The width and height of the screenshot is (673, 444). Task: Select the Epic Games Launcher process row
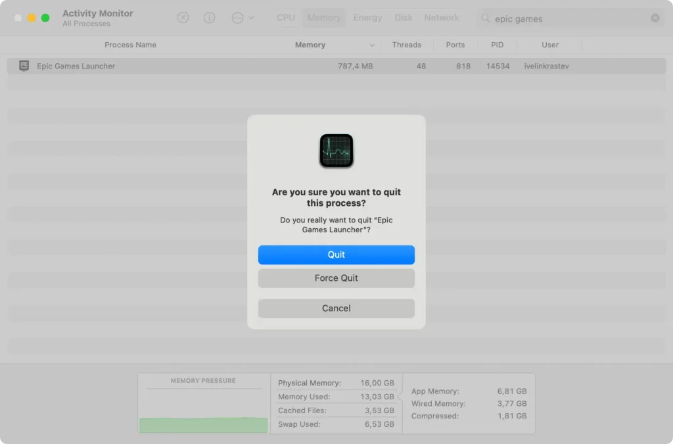point(336,66)
